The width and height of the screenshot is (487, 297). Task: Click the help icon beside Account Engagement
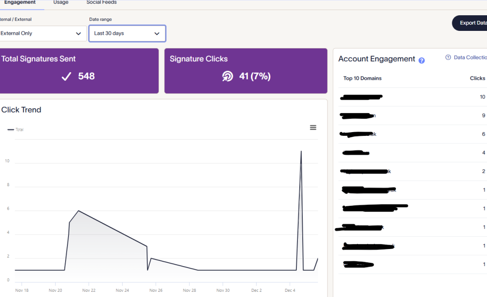coord(421,60)
